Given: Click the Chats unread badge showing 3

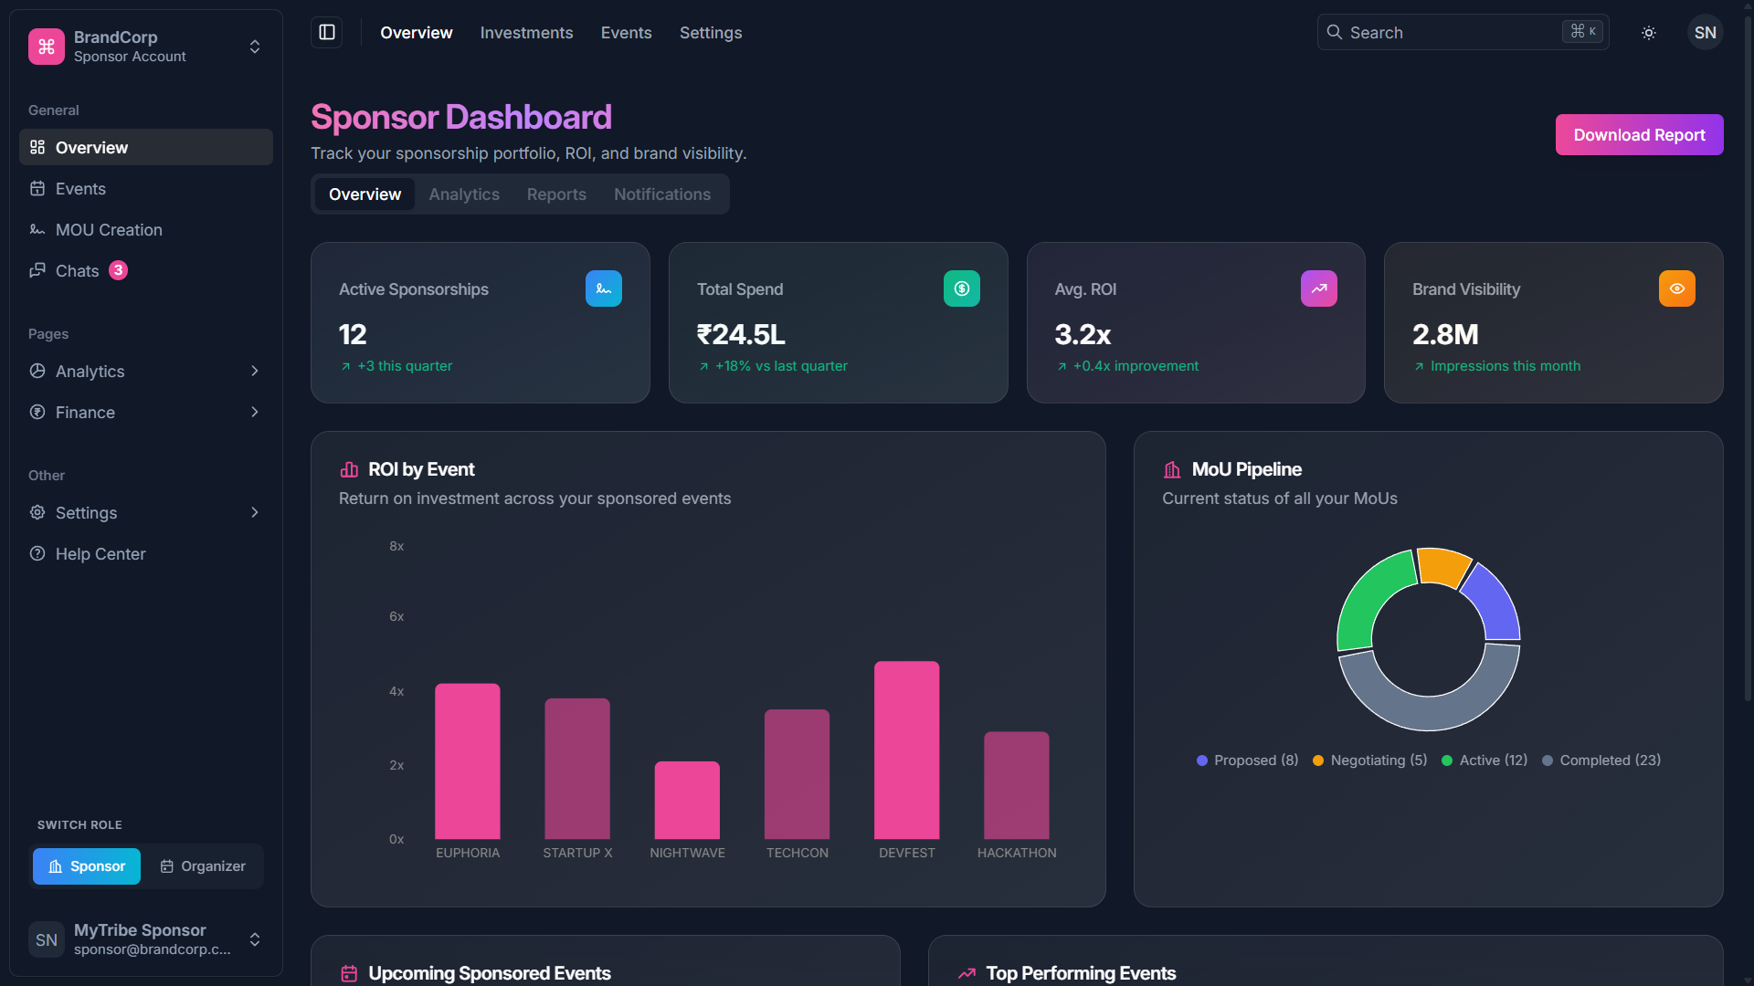Looking at the screenshot, I should 118,270.
